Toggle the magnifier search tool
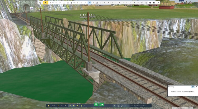Image resolution: width=198 pixels, height=109 pixels. [70, 106]
